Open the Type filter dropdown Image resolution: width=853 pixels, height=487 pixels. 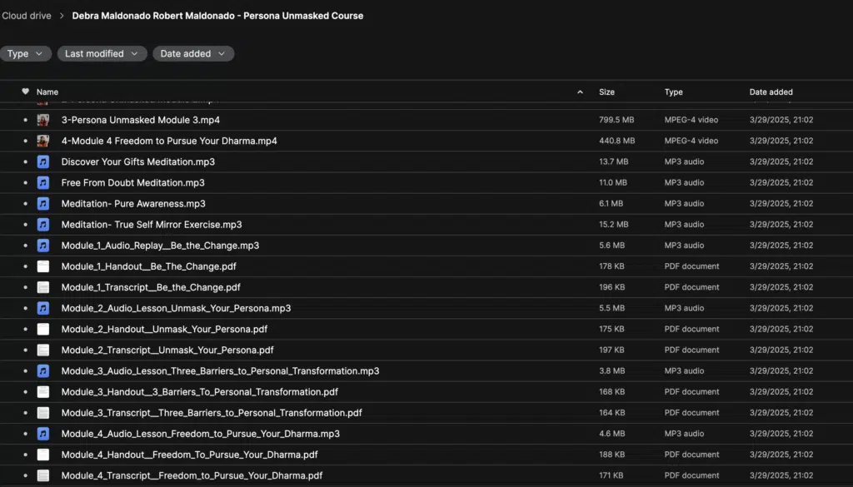coord(25,53)
